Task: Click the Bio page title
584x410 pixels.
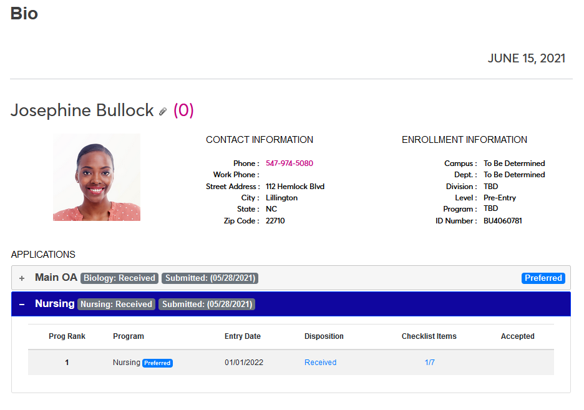Action: (x=24, y=14)
